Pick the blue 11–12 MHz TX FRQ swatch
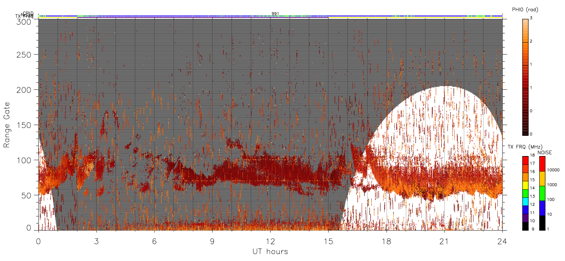This screenshot has height=261, width=565. click(x=525, y=210)
